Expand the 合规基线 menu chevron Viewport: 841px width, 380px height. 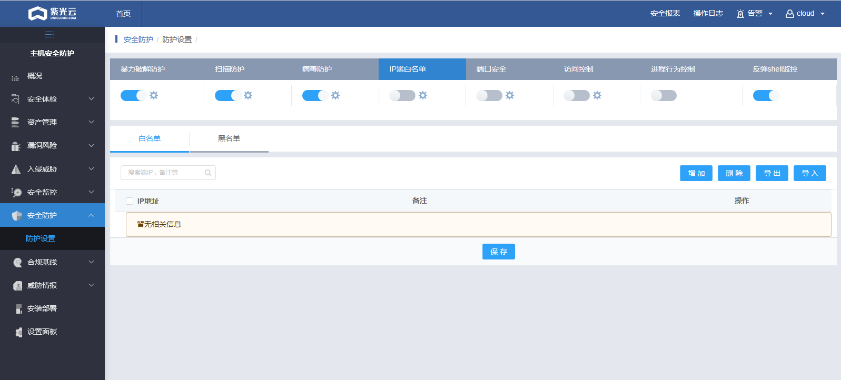click(x=92, y=262)
